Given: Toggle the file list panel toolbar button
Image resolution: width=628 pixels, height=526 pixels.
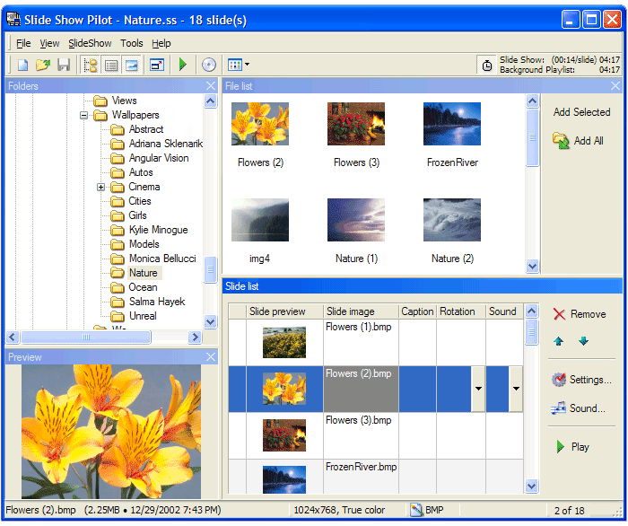Looking at the screenshot, I should 111,65.
